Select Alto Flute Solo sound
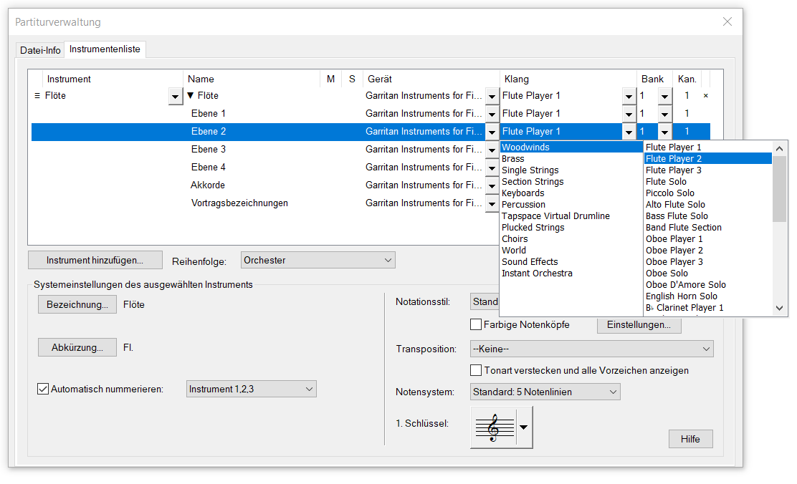Screen dimensions: 797x484 (708, 204)
